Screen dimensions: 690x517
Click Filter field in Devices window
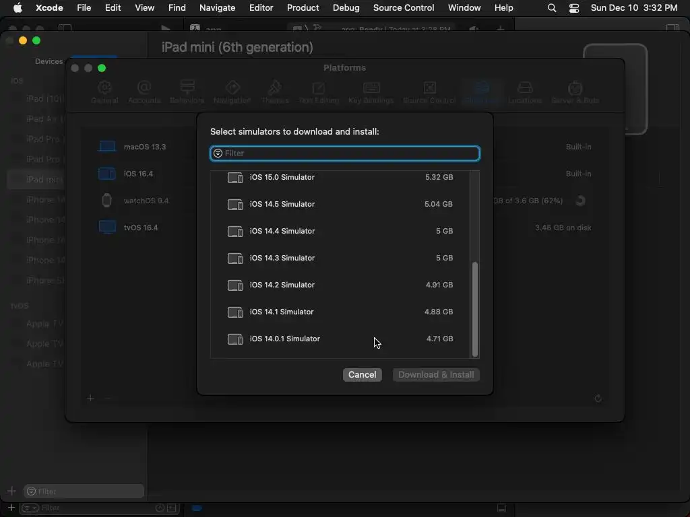[84, 491]
